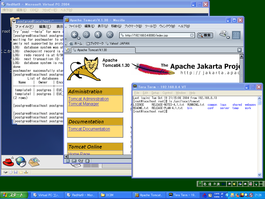265x199 pixels.
Task: Toggle the CAPS lock indicator on taskbar
Action: pos(217,194)
